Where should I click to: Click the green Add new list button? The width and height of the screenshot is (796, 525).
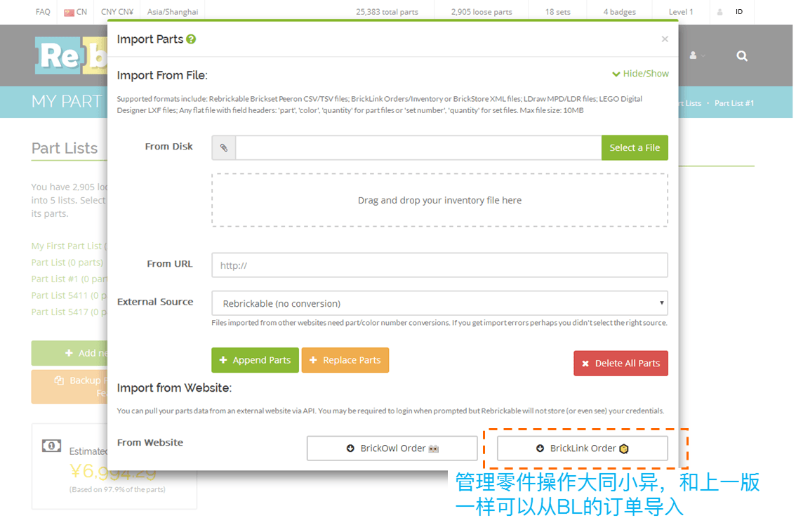[69, 353]
